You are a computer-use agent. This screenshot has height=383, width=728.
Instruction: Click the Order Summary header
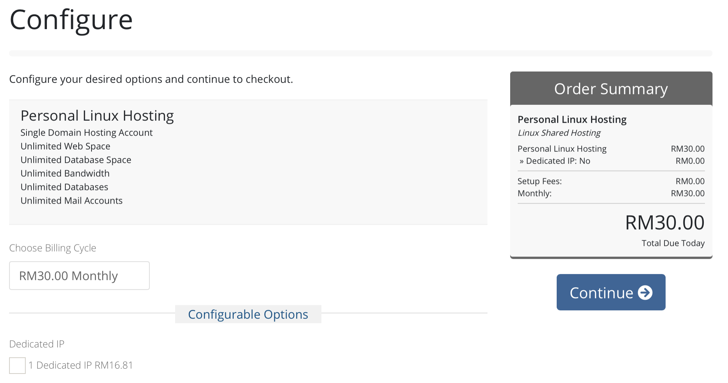coord(611,89)
